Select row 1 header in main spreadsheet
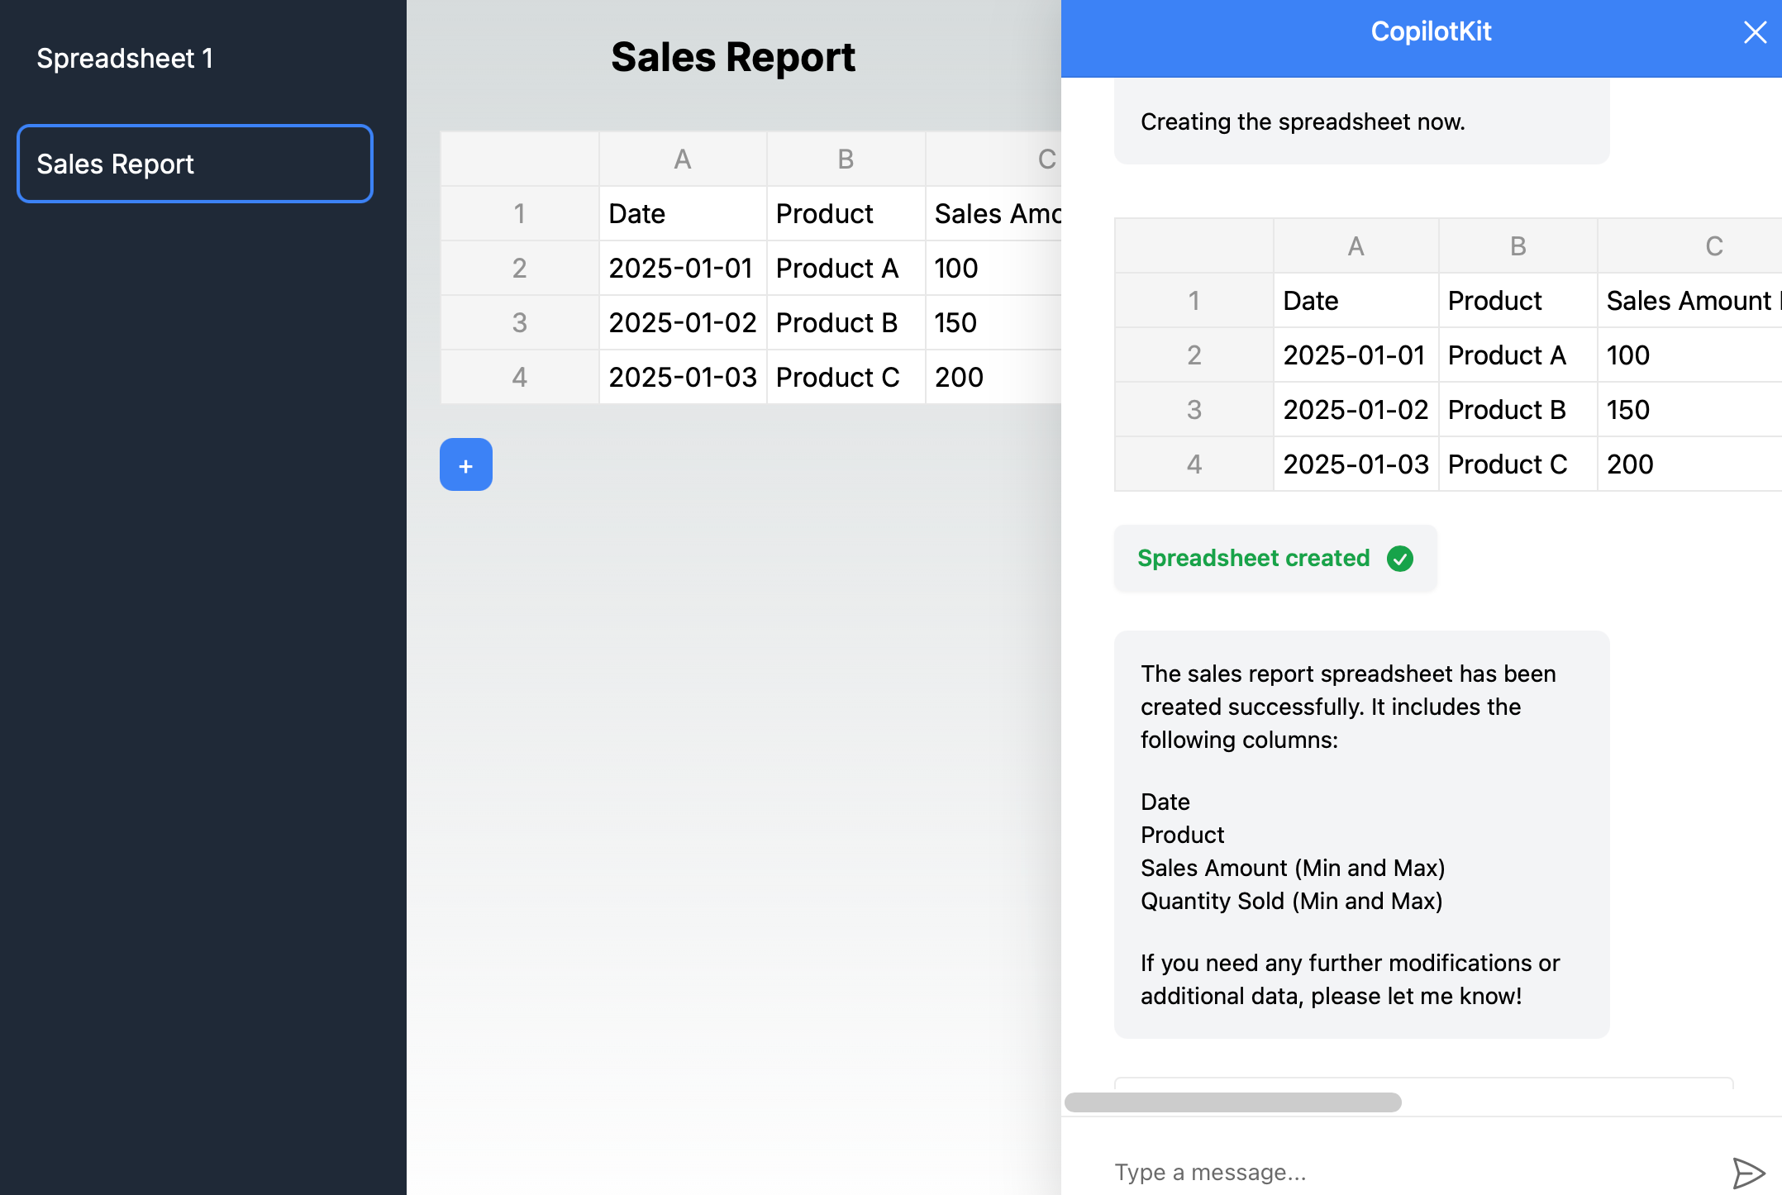Screen dimensions: 1782x1195 [x=520, y=213]
